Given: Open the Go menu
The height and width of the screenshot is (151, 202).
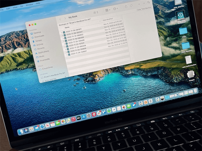Looking at the screenshot, I should point(22,6).
